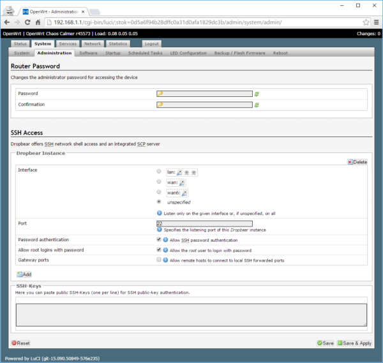Disable Password authentication checkbox
This screenshot has width=383, height=363.
pyautogui.click(x=158, y=240)
